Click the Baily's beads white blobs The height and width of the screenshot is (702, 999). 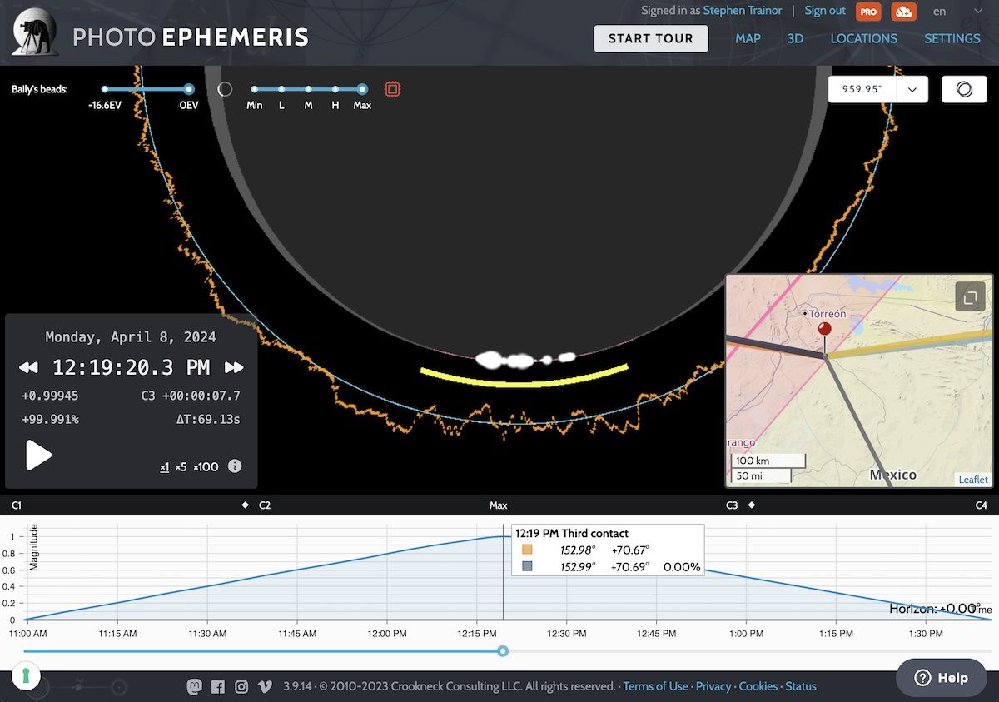(524, 360)
